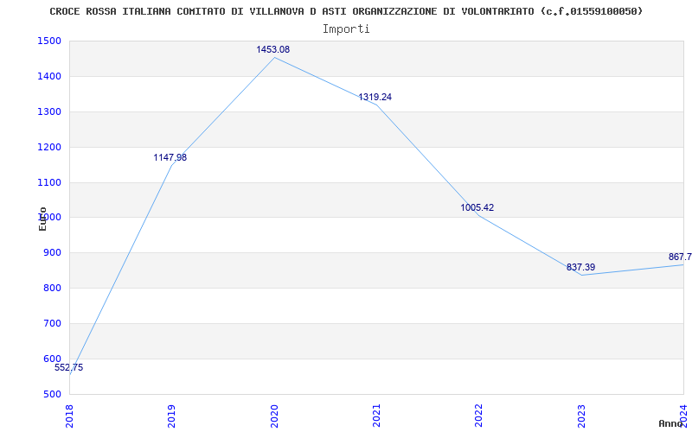Image resolution: width=692 pixels, height=432 pixels.
Task: Click the data label 837.39
Action: pyautogui.click(x=580, y=267)
